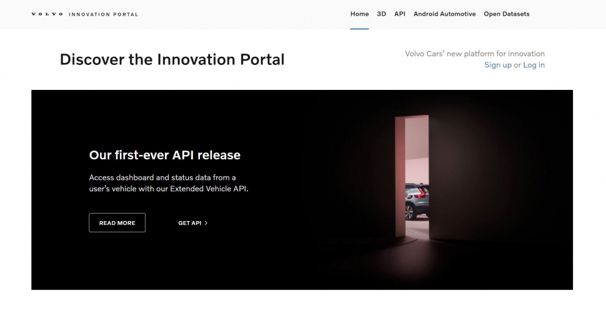Click the Innovation Portal header title
This screenshot has height=311, width=606.
coord(104,14)
